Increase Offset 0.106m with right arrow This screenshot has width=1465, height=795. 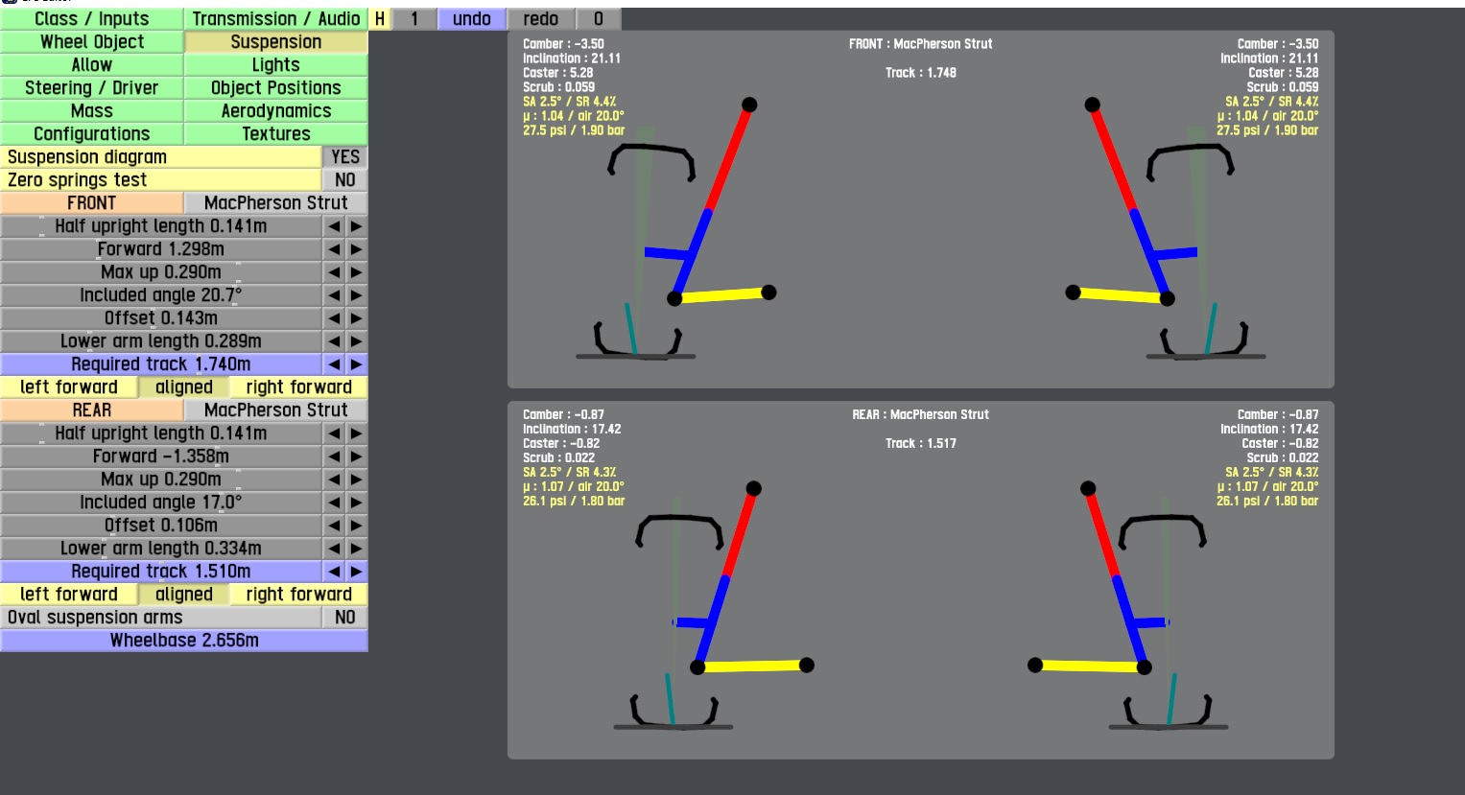[356, 526]
